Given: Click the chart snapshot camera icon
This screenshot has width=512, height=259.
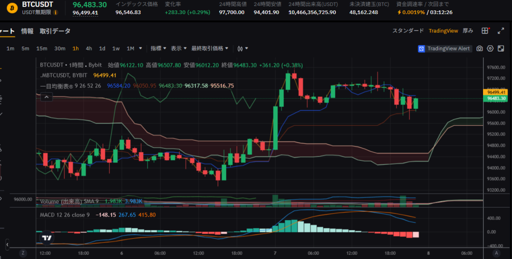Looking at the screenshot, I should click(479, 48).
